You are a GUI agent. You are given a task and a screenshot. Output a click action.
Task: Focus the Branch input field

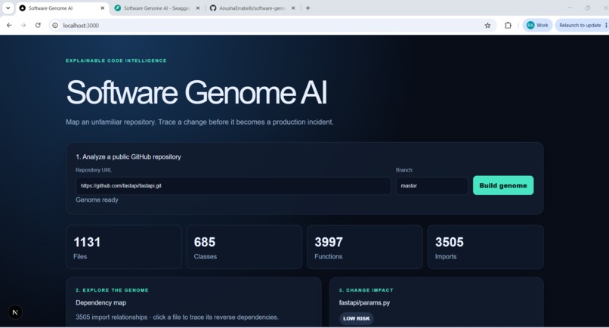(x=432, y=186)
